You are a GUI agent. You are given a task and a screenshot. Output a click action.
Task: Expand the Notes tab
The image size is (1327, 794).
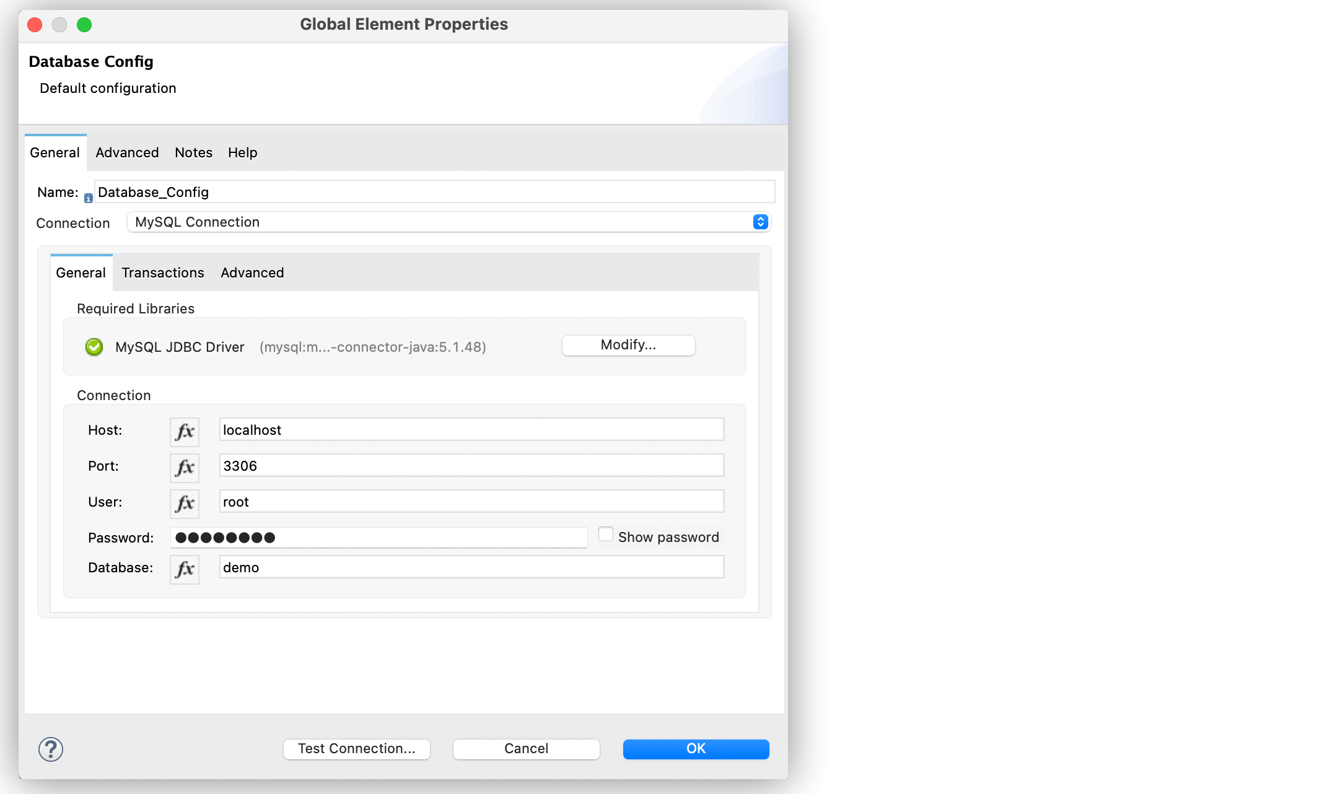pos(193,152)
